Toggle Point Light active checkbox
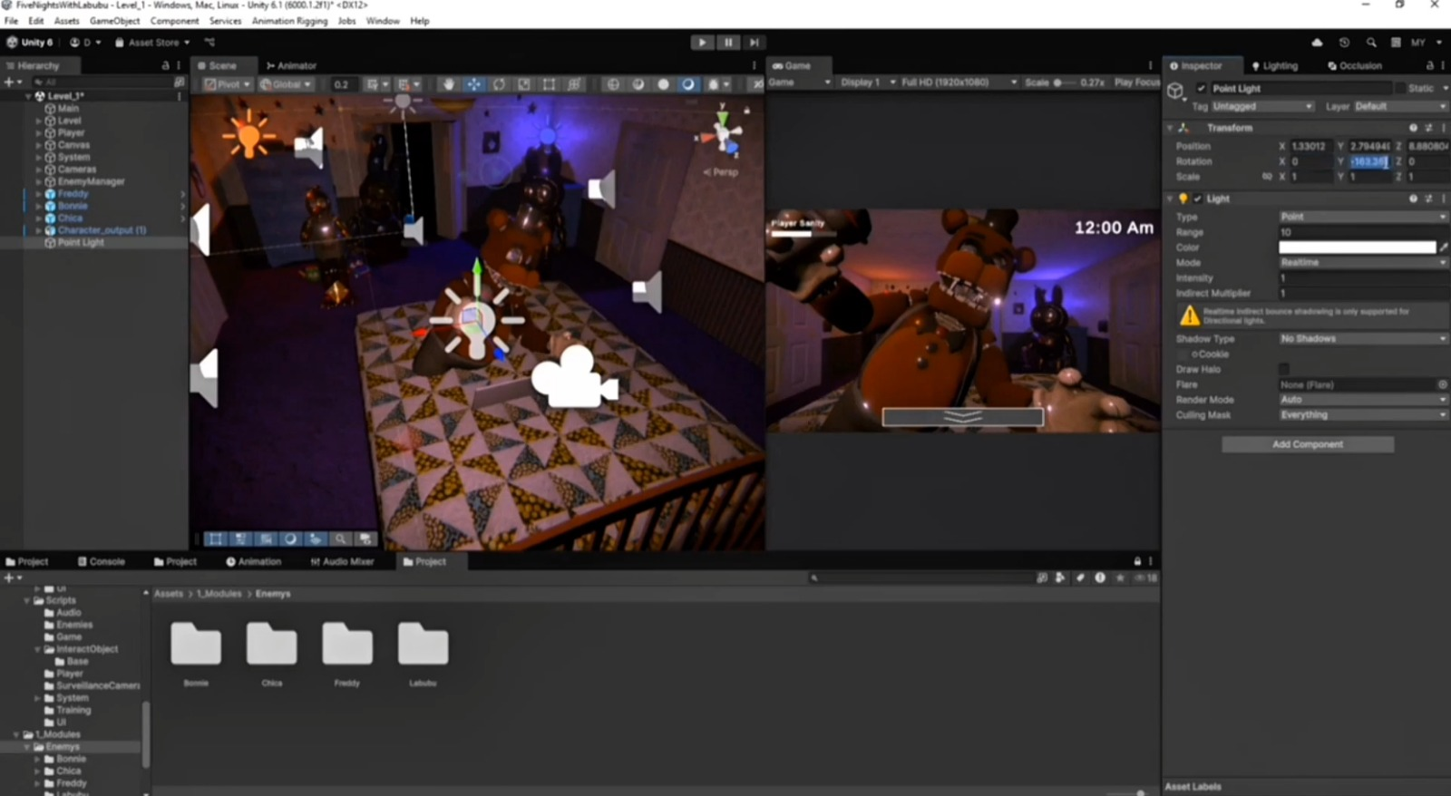The height and width of the screenshot is (796, 1451). coord(1201,89)
